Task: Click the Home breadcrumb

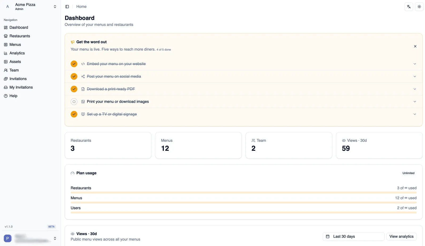Action: (x=81, y=7)
